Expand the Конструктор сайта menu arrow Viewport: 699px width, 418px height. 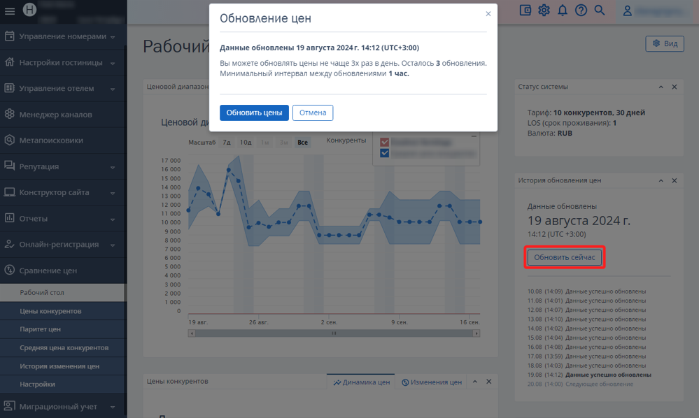[113, 193]
